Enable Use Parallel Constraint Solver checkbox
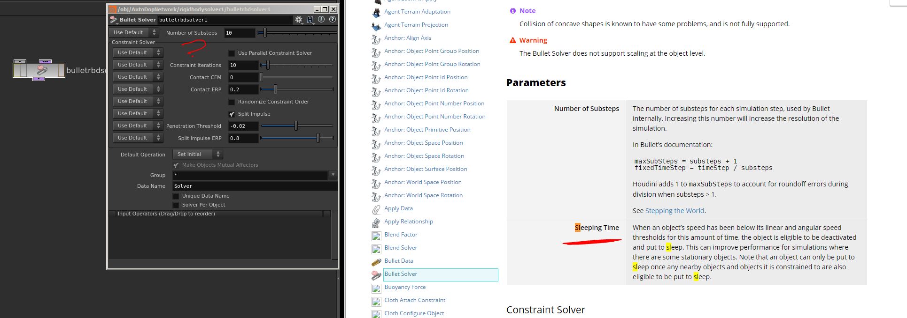 232,53
